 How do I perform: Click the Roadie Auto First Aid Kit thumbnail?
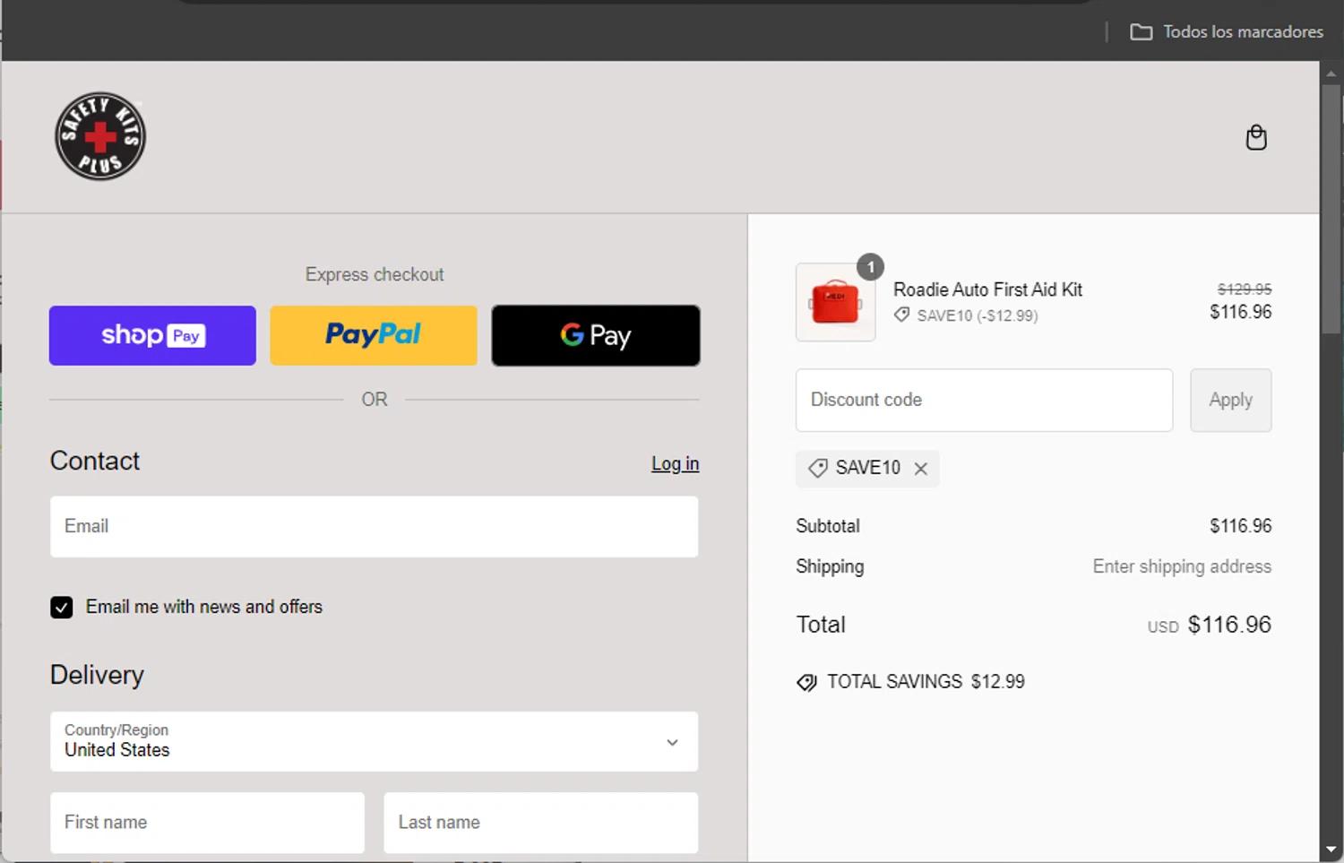pos(835,303)
